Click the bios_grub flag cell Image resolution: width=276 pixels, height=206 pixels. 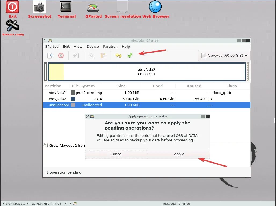click(222, 93)
